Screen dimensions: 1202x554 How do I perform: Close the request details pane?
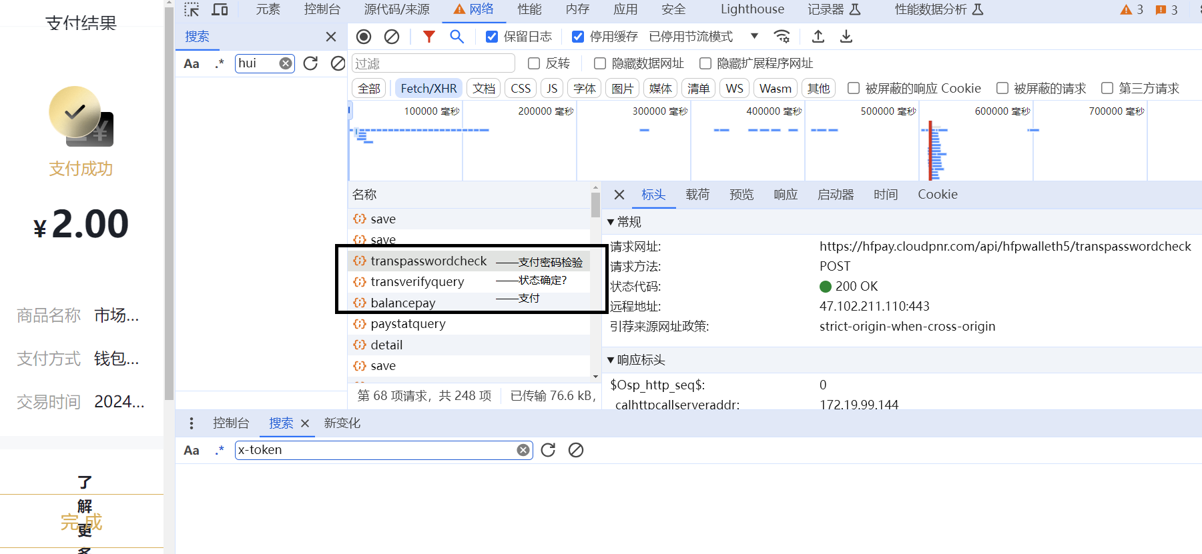pyautogui.click(x=619, y=195)
